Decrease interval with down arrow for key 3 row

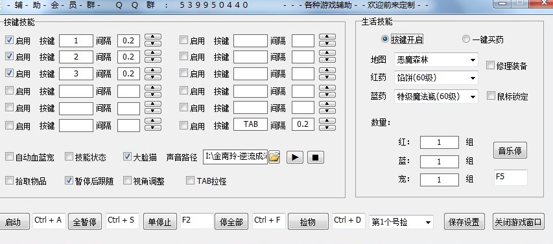click(153, 77)
